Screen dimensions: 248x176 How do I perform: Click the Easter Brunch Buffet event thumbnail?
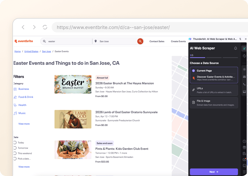(x=73, y=84)
